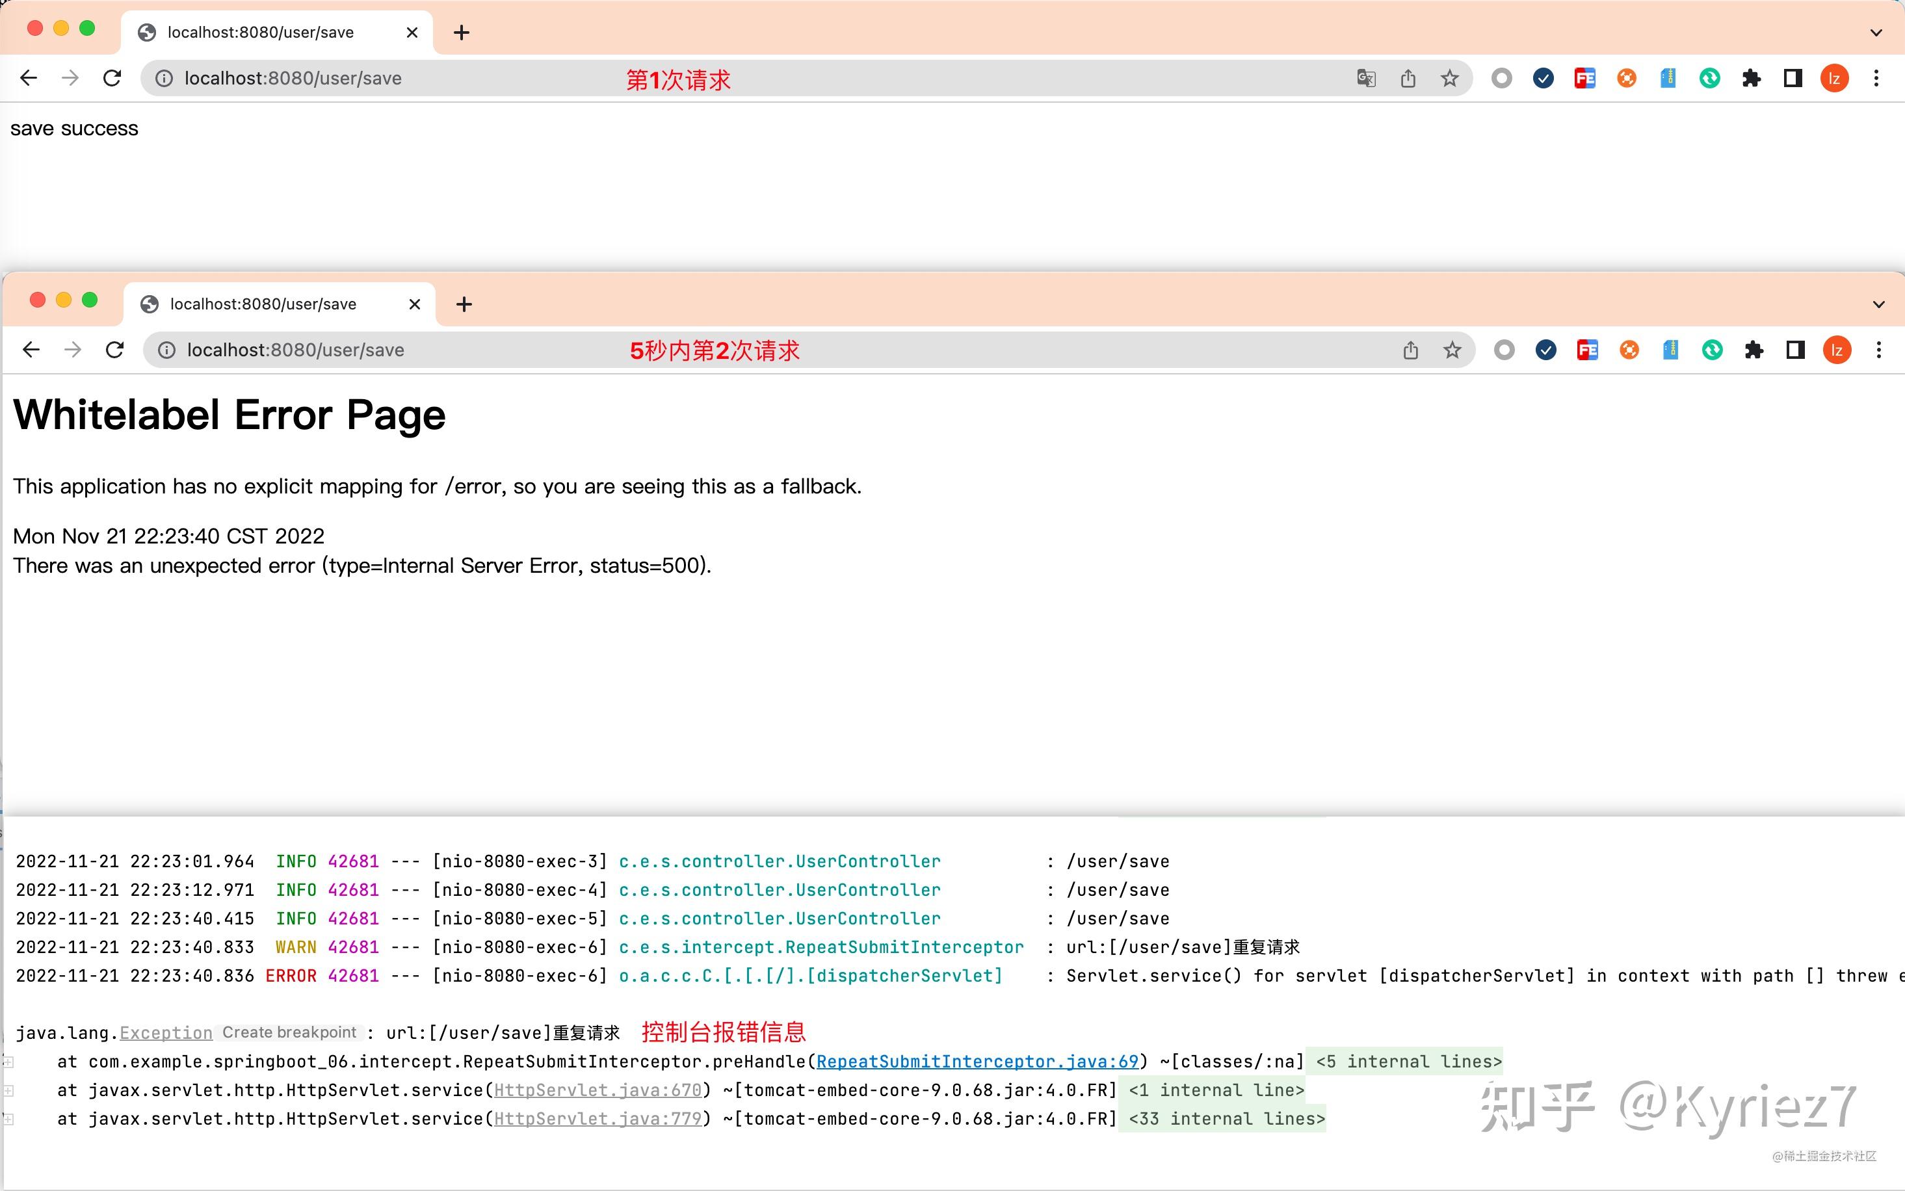Open HttpServlet.java:670 link
This screenshot has width=1905, height=1191.
coord(598,1090)
